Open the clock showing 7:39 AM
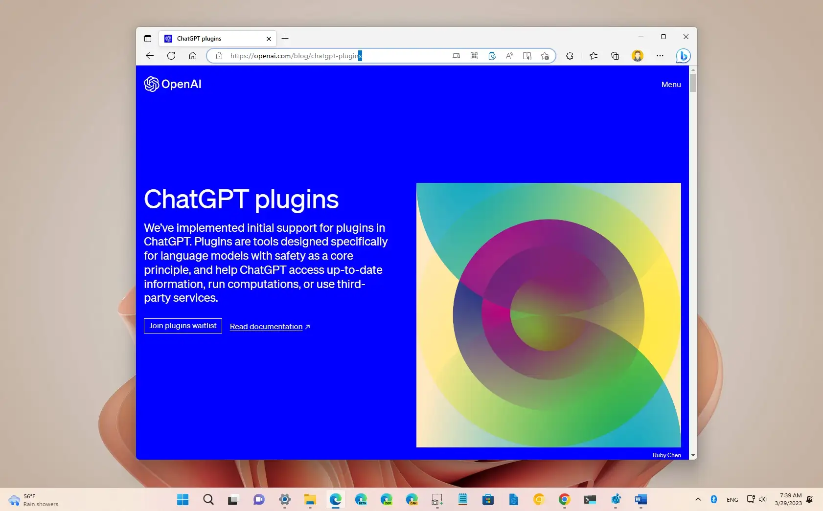Image resolution: width=823 pixels, height=511 pixels. click(x=788, y=499)
